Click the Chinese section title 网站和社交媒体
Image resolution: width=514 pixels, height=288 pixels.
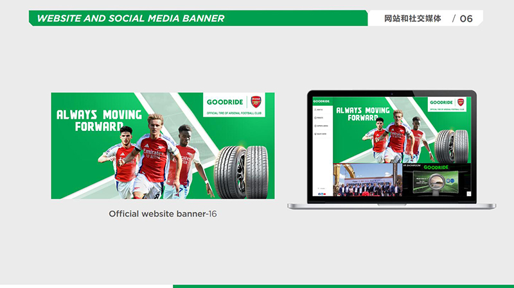coord(412,19)
